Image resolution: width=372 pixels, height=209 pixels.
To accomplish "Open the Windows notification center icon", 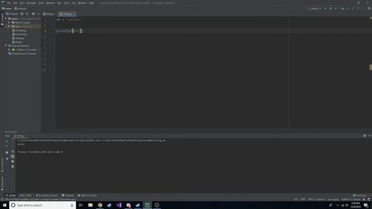I will click(366, 205).
